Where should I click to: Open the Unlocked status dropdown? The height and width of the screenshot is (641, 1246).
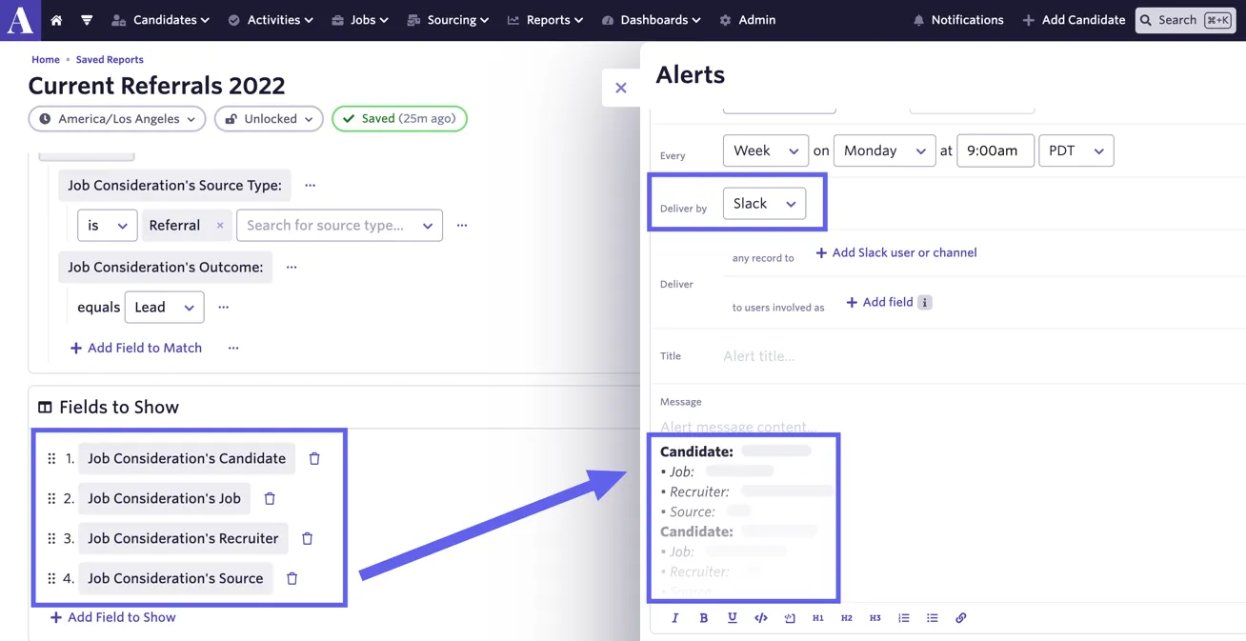pyautogui.click(x=269, y=119)
